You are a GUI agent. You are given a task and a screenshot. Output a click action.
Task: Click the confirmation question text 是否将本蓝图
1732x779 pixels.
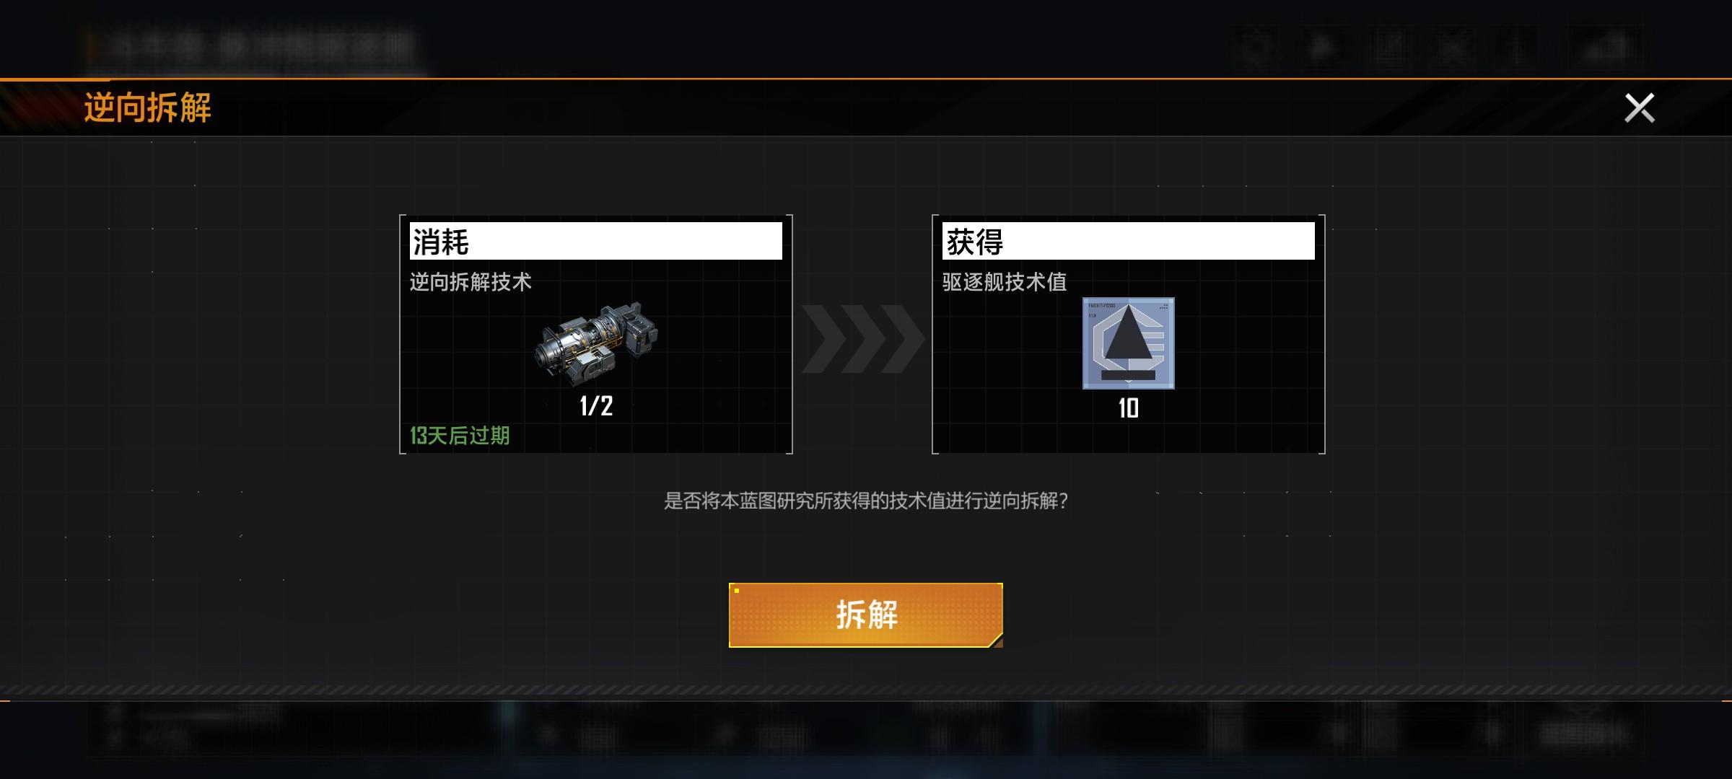pos(865,501)
